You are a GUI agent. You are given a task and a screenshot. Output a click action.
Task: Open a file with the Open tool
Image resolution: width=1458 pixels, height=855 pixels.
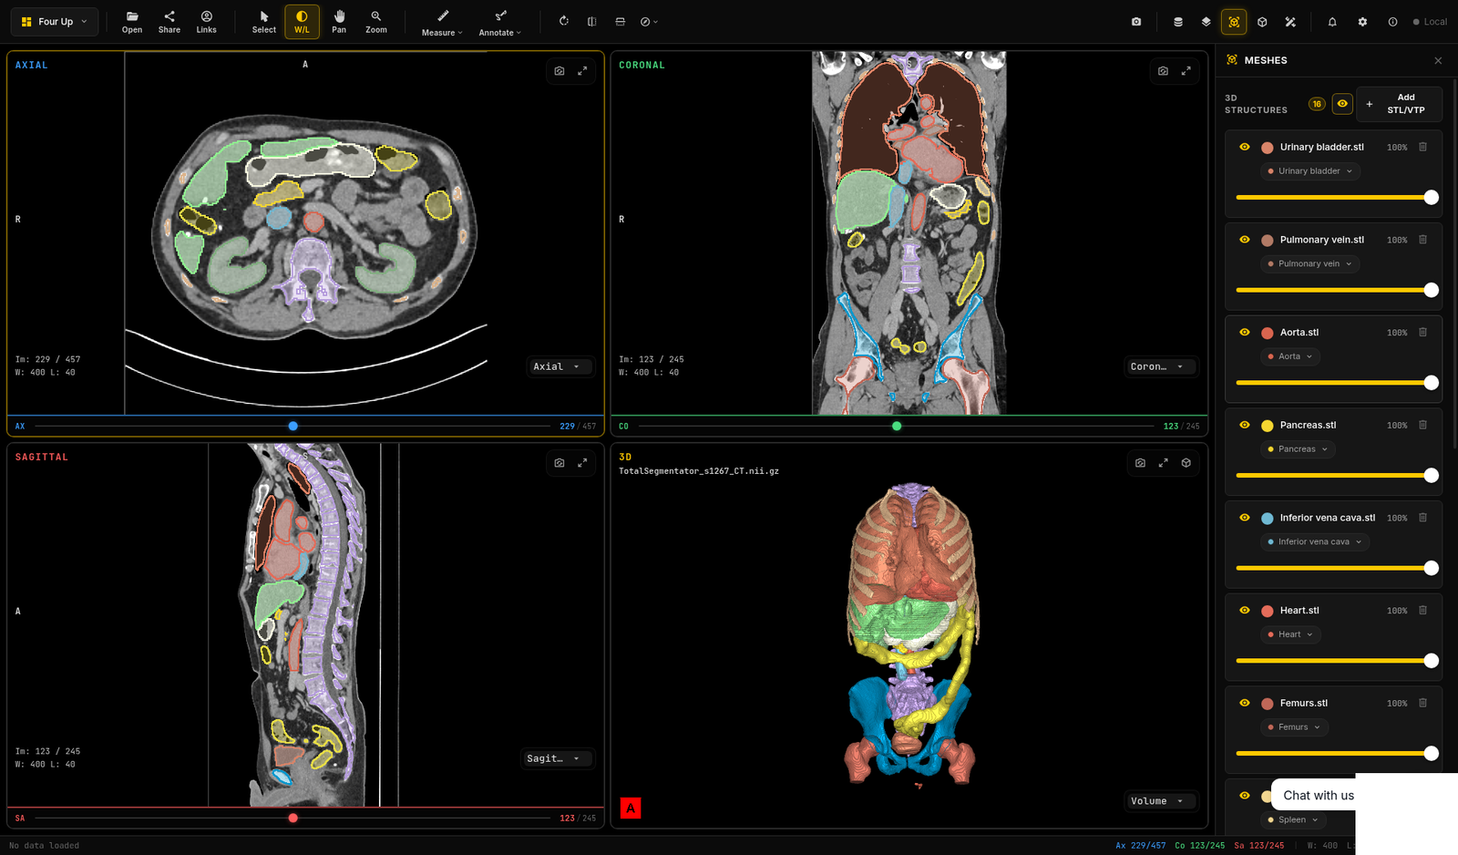[132, 22]
